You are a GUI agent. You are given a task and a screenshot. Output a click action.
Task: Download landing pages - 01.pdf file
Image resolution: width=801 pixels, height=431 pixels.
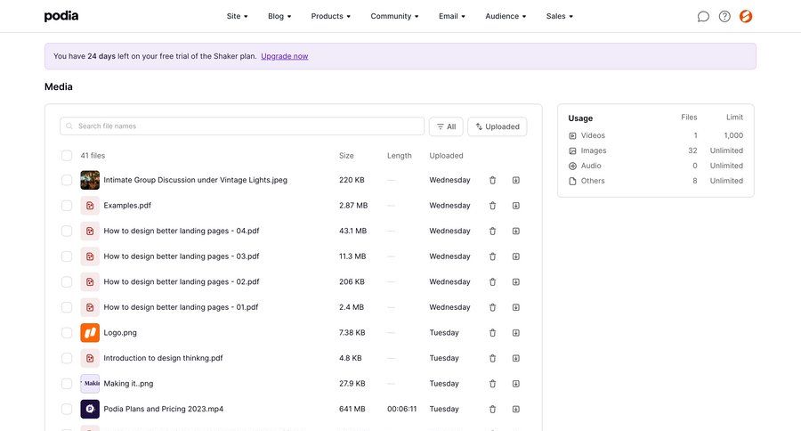pos(516,307)
